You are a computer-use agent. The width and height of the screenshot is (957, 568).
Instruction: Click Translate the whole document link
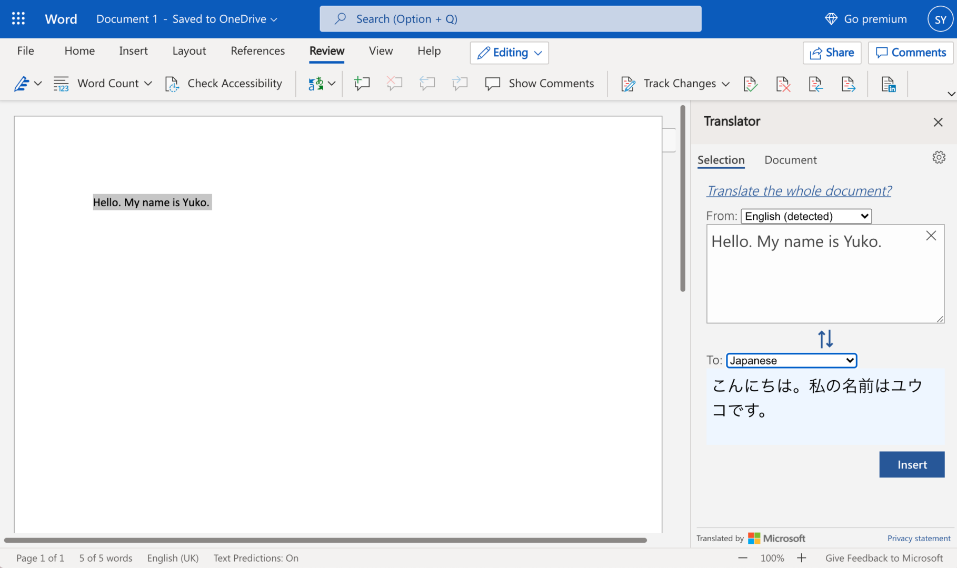click(799, 191)
